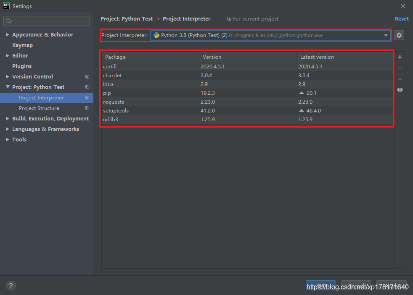Expand the Tools section
The image size is (413, 295).
point(8,139)
